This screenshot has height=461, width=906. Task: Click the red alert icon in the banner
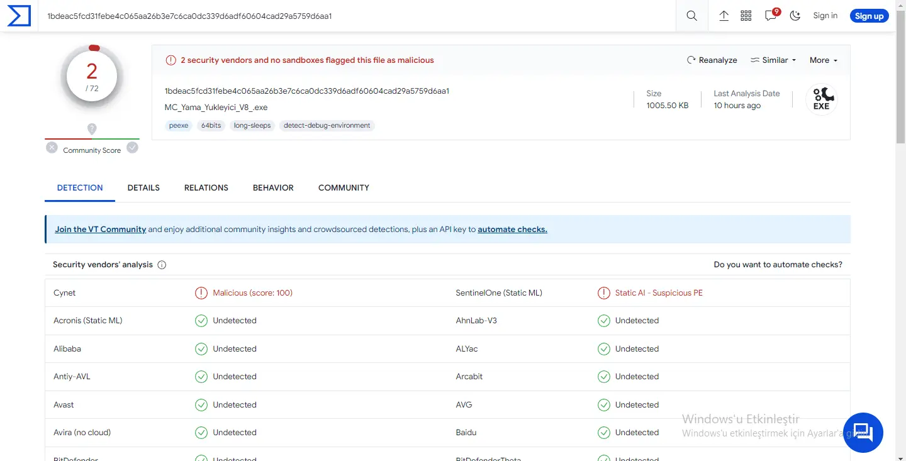point(171,60)
